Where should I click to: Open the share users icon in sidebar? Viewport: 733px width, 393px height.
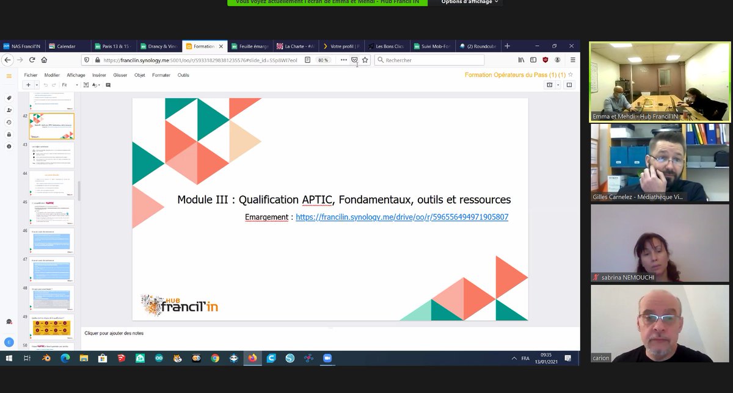point(9,110)
